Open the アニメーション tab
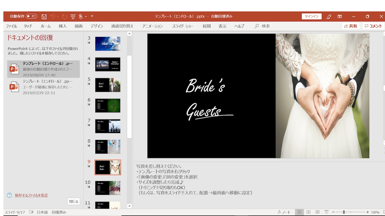The image size is (385, 216). (x=152, y=26)
